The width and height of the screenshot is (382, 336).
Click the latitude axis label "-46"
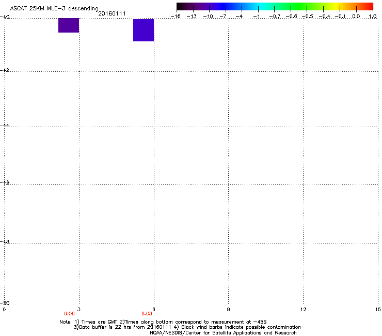point(5,182)
